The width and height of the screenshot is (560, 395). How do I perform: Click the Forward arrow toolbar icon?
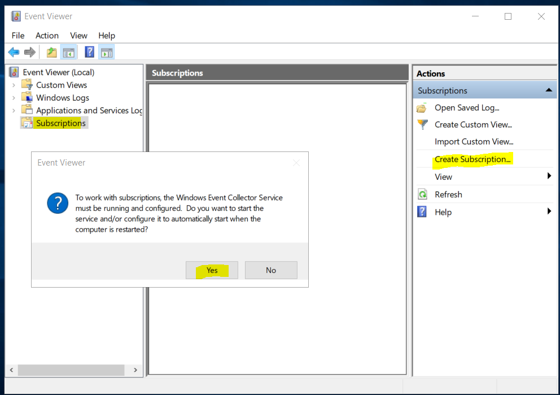[30, 53]
